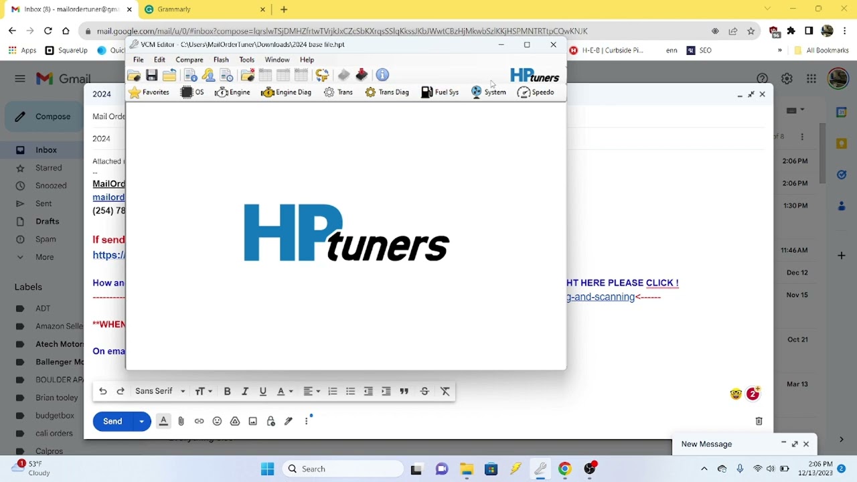Toggle italic formatting in compose
This screenshot has height=482, width=857.
(x=245, y=392)
